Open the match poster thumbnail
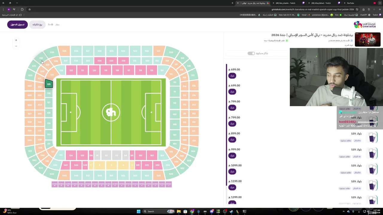 point(367,40)
